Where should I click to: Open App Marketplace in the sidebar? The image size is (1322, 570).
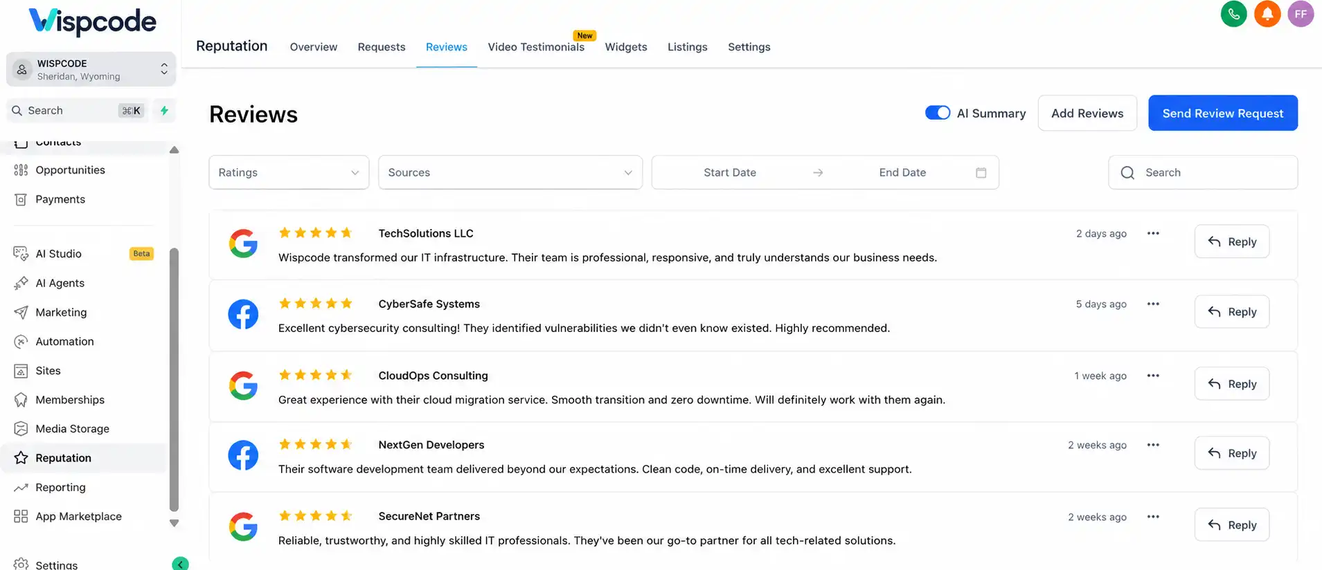(78, 517)
